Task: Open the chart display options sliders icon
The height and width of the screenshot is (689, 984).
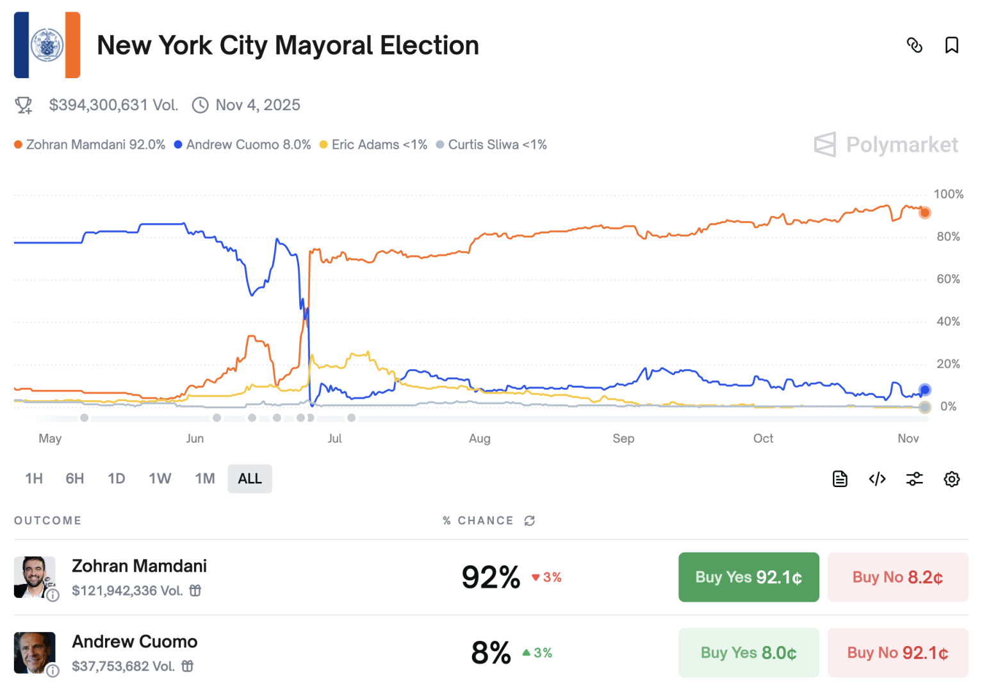Action: pos(914,478)
